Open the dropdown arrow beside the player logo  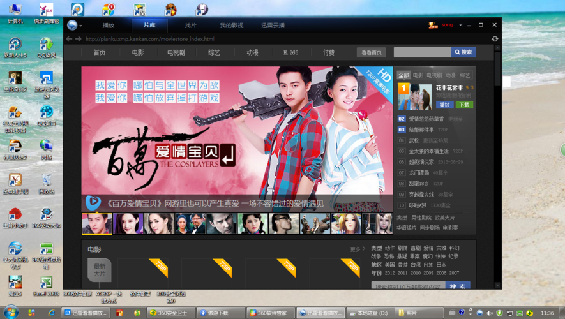(x=80, y=26)
